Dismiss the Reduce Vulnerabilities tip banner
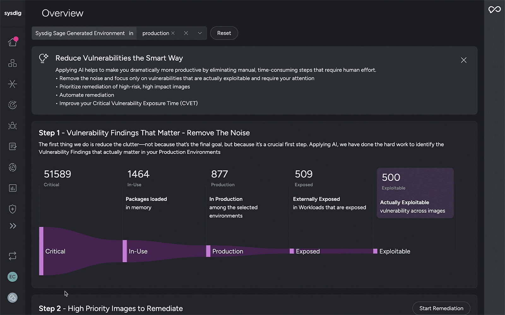This screenshot has height=315, width=505. [x=463, y=60]
